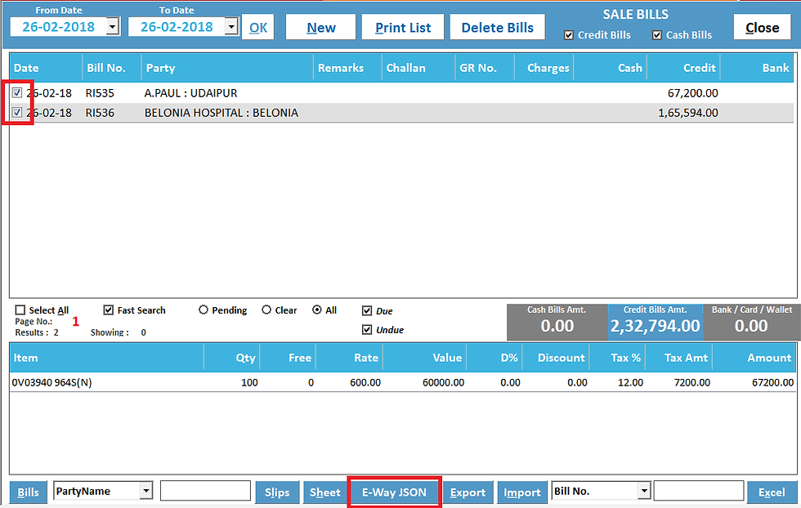
Task: Click the Cash column header
Action: pyautogui.click(x=610, y=68)
